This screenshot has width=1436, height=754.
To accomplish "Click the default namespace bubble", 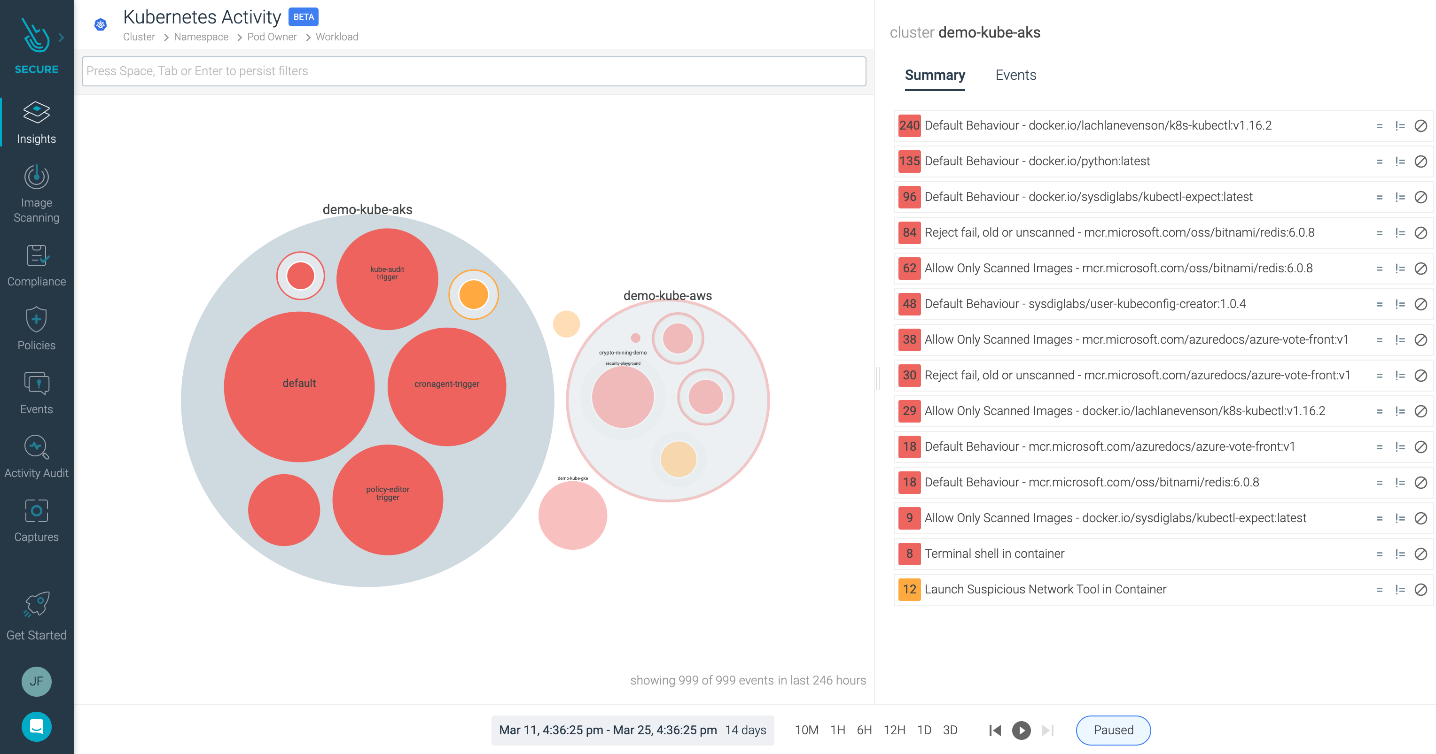I will (299, 386).
